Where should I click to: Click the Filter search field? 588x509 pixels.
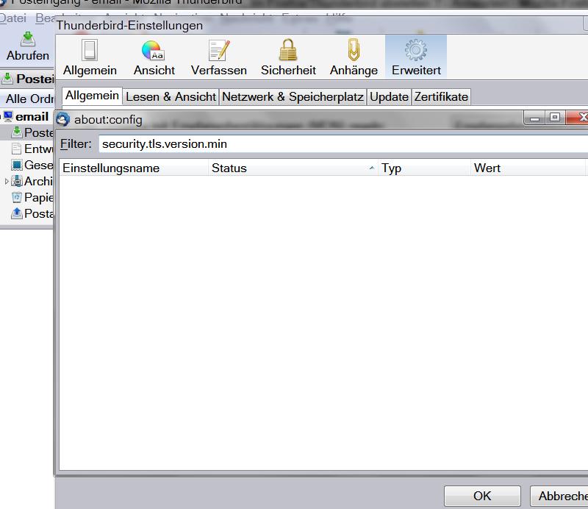(343, 144)
